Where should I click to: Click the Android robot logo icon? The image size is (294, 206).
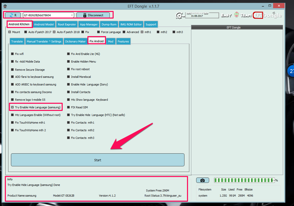pyautogui.click(x=237, y=15)
